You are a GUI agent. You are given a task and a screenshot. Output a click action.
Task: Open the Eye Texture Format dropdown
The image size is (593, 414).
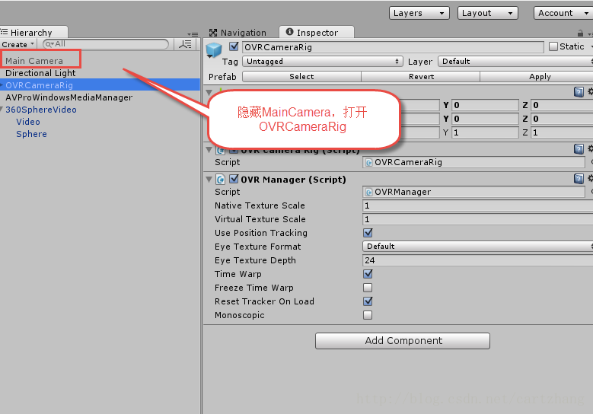pyautogui.click(x=477, y=247)
